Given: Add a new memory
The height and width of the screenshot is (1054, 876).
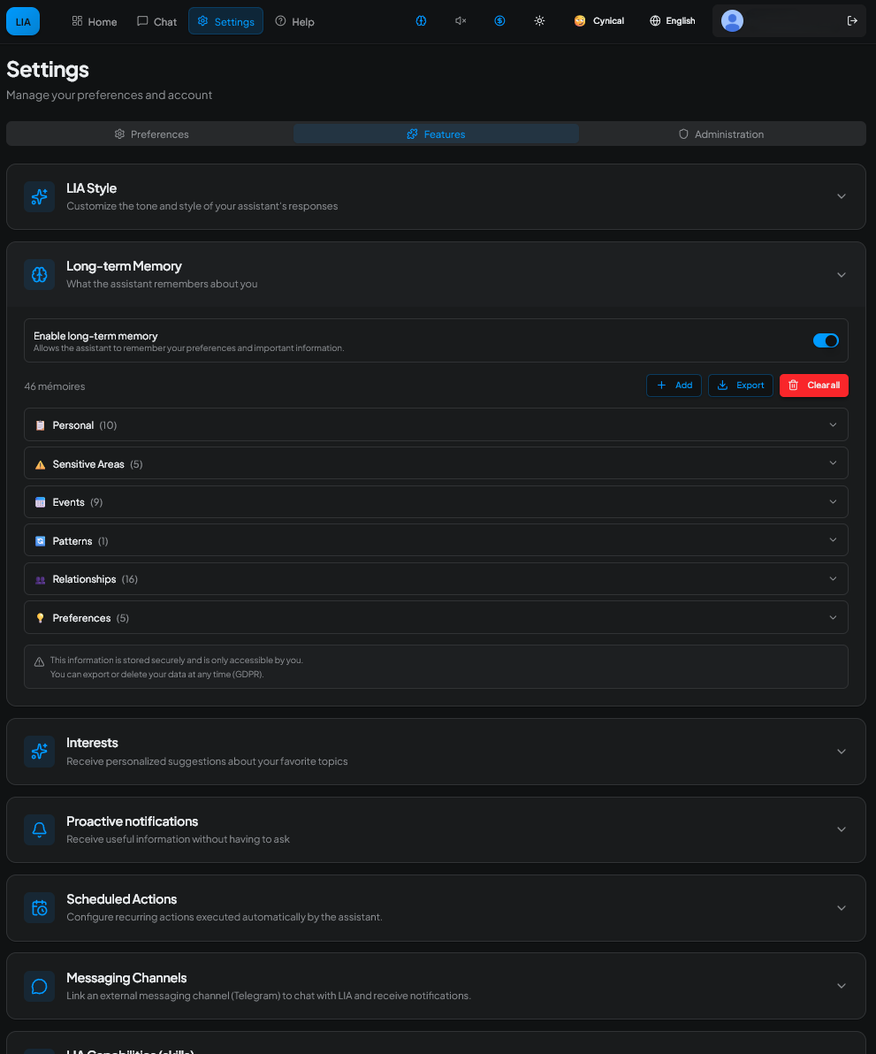Looking at the screenshot, I should [674, 385].
